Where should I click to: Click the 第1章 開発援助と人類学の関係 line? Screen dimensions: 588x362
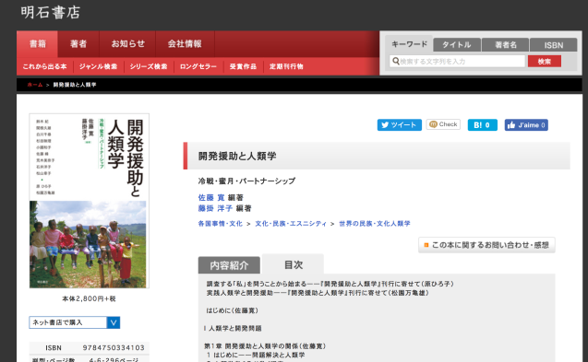click(x=265, y=346)
